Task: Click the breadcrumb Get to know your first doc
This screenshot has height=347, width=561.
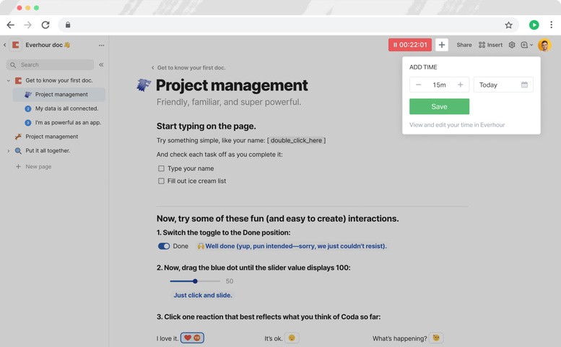Action: tap(191, 68)
